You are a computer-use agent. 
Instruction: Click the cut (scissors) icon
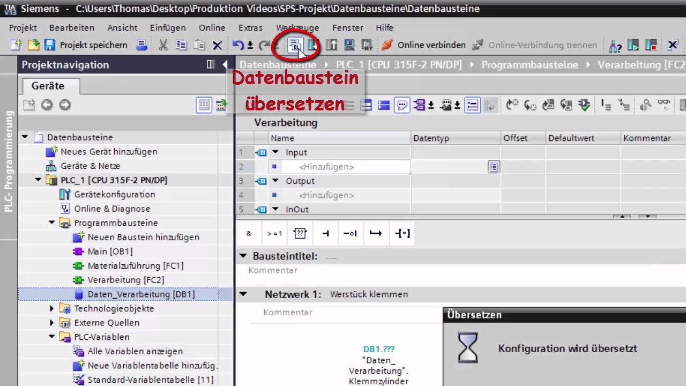(163, 45)
